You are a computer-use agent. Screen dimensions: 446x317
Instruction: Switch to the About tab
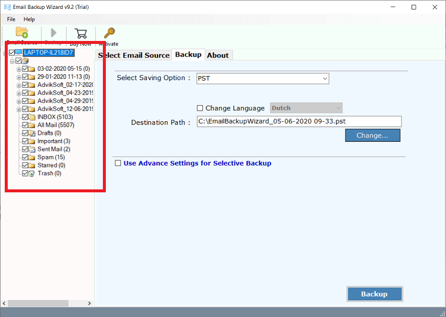218,55
